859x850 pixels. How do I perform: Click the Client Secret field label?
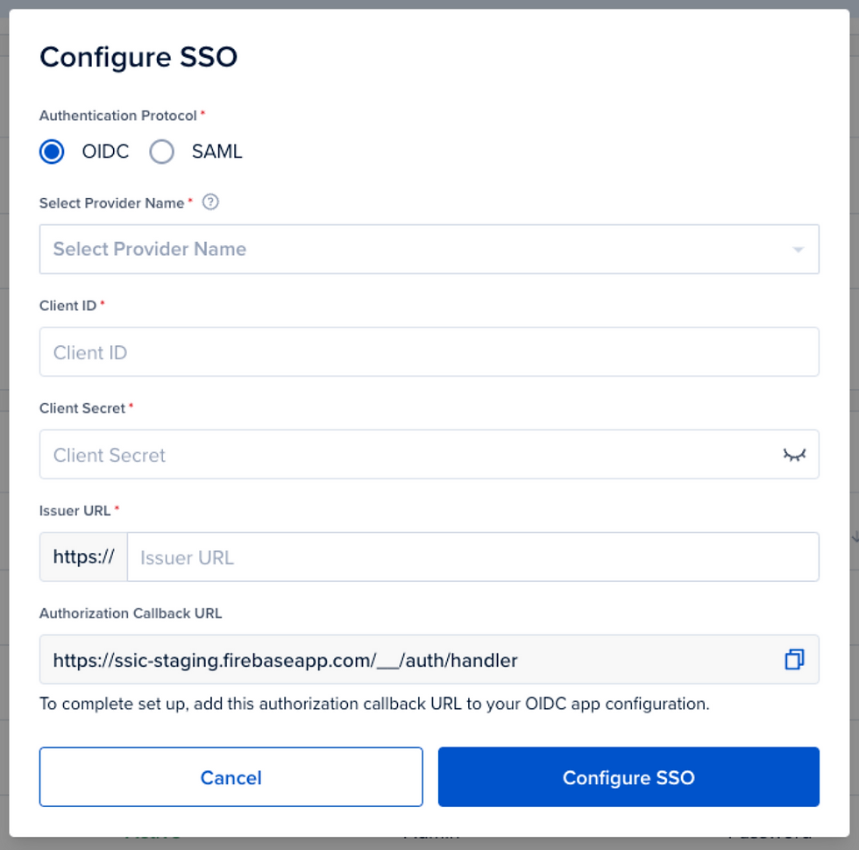(82, 408)
